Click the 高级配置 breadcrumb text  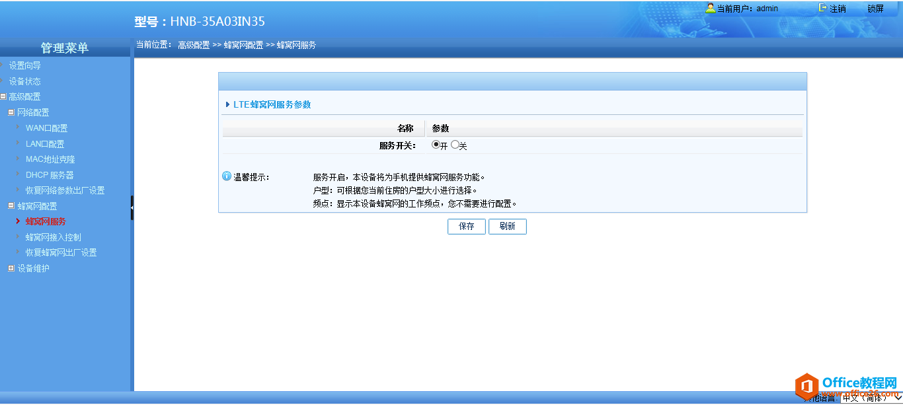click(194, 45)
